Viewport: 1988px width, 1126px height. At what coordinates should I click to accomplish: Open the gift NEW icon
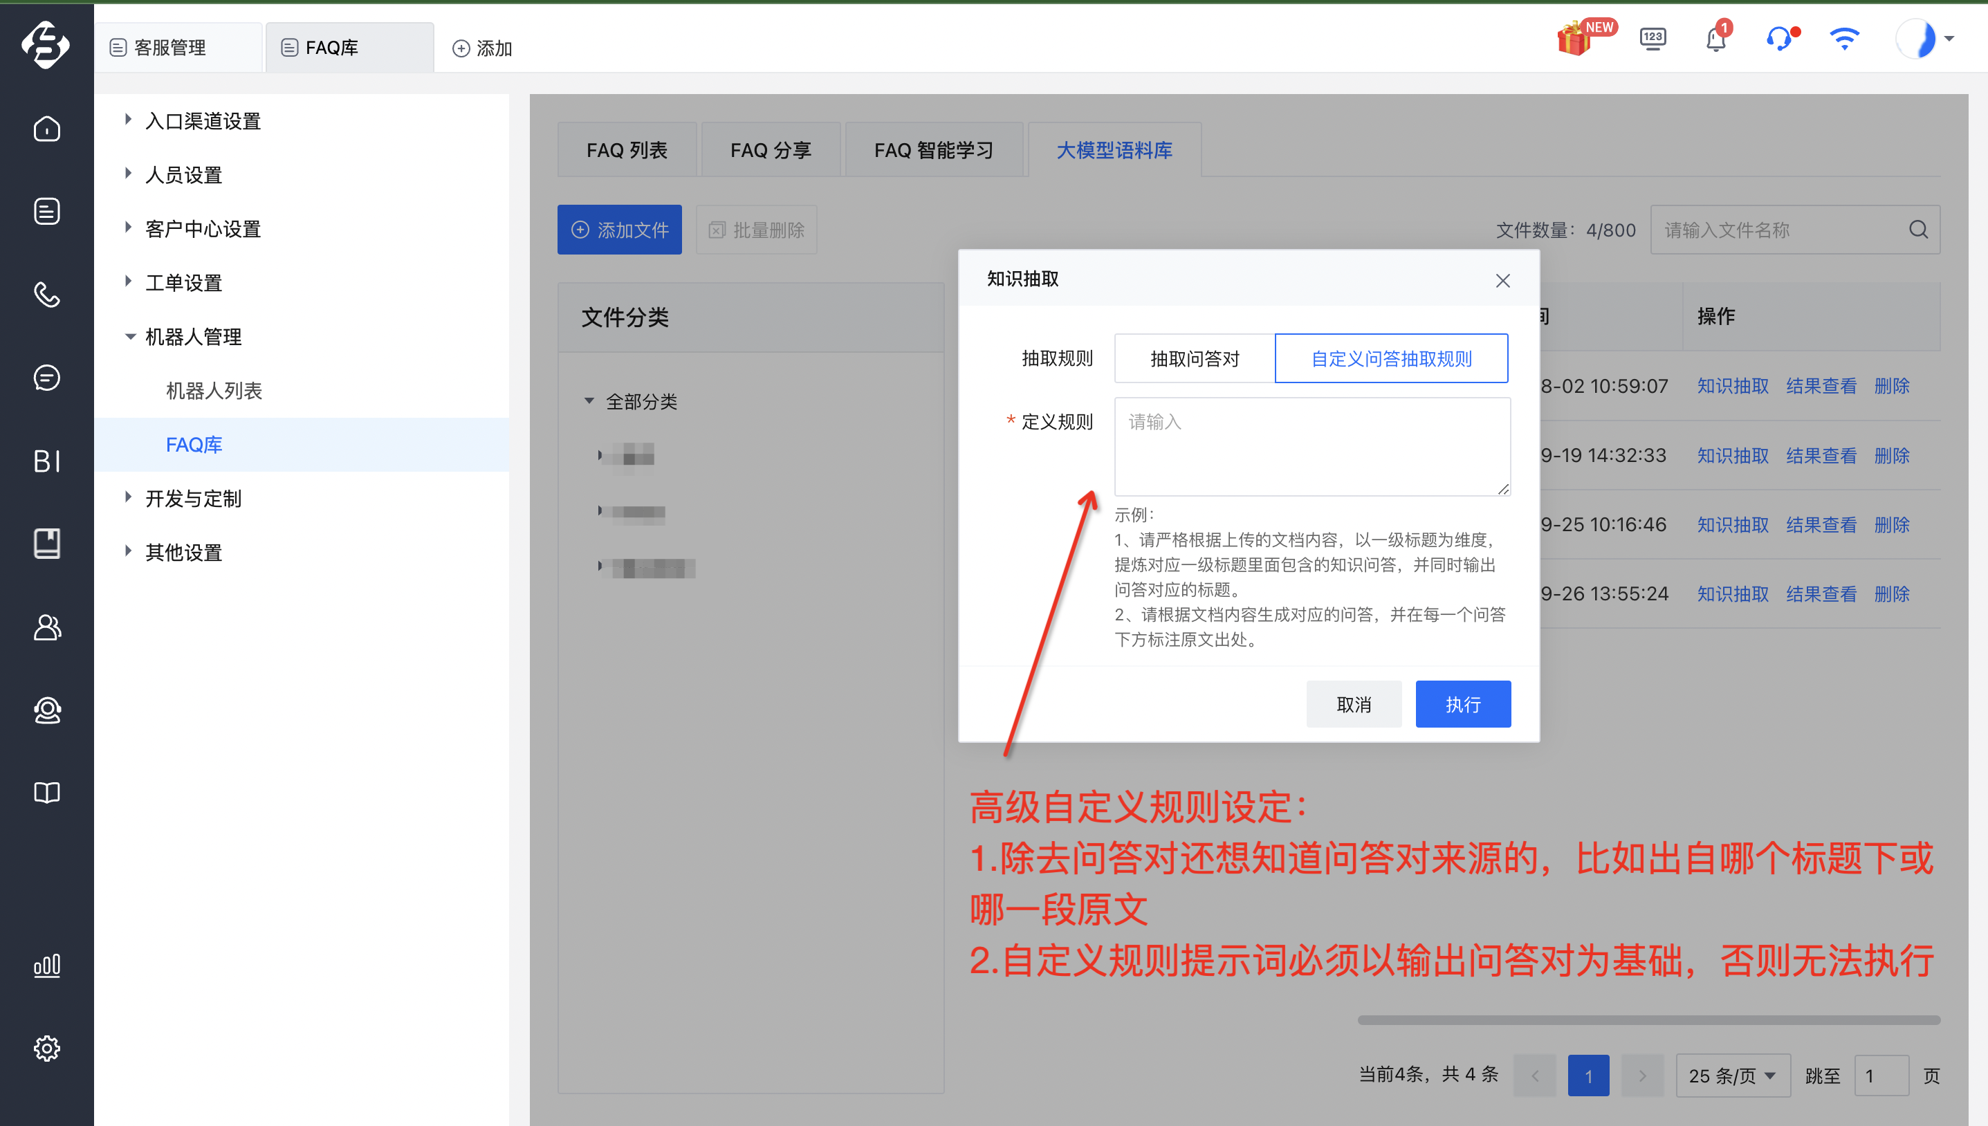1583,38
